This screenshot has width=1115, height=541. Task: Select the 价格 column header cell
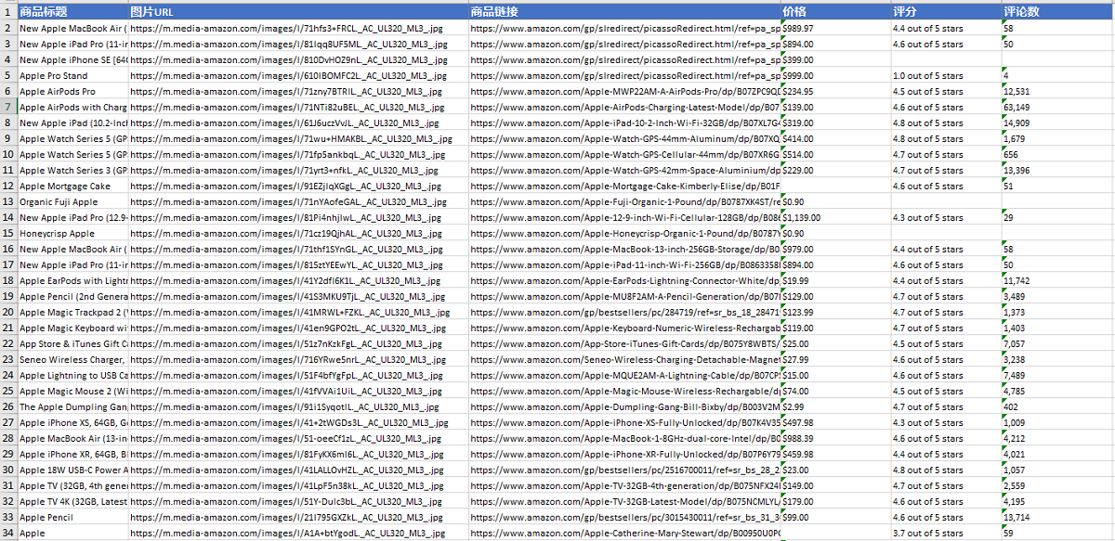(x=836, y=12)
